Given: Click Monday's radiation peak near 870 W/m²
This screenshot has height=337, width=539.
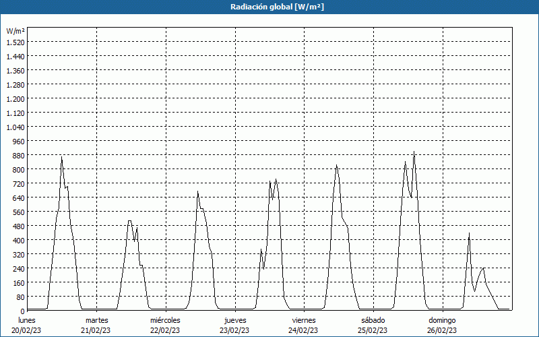Looking at the screenshot, I should coord(61,158).
